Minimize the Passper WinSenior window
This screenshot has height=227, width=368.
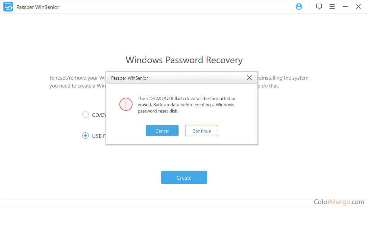pyautogui.click(x=345, y=7)
